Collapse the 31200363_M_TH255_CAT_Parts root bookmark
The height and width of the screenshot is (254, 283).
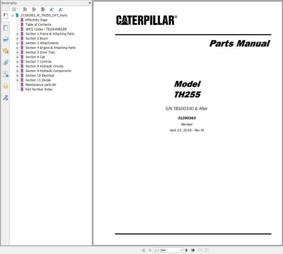point(12,16)
